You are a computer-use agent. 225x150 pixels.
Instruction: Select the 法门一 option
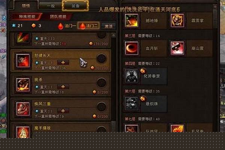tap(67, 26)
